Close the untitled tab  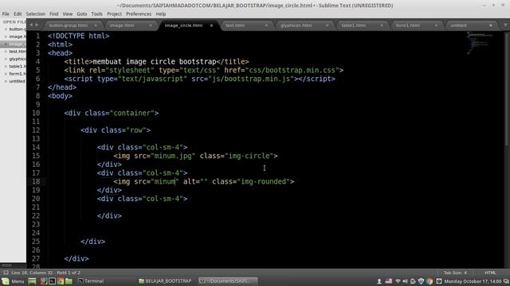(491, 25)
